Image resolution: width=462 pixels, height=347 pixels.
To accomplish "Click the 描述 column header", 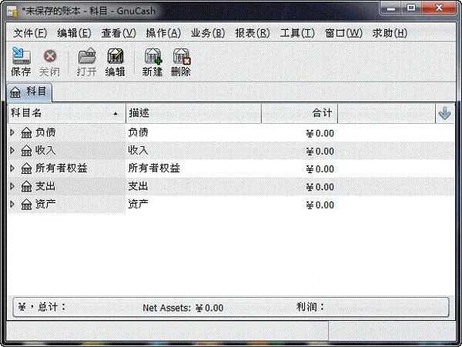I will coord(192,113).
